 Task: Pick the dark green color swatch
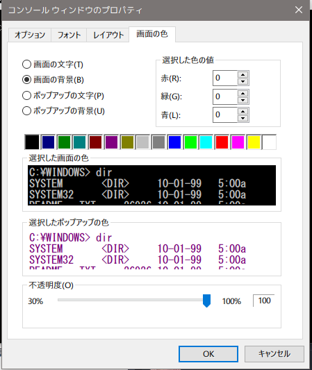[64, 142]
